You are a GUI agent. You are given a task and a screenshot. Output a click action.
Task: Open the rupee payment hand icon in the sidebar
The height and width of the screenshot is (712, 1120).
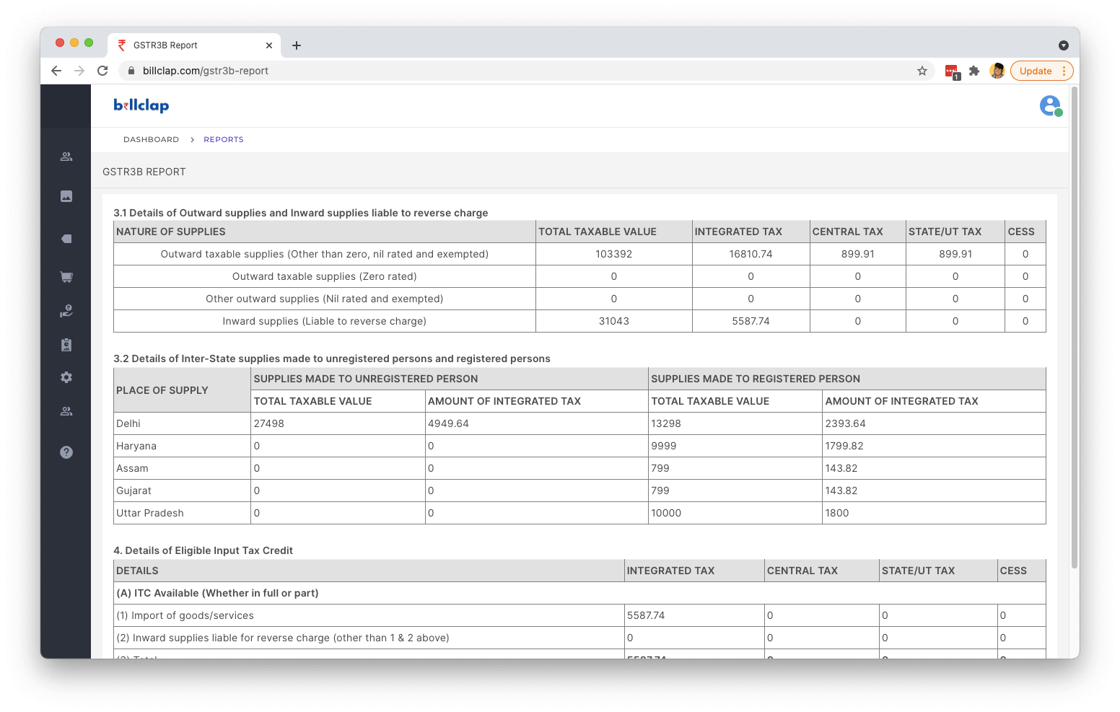(66, 311)
